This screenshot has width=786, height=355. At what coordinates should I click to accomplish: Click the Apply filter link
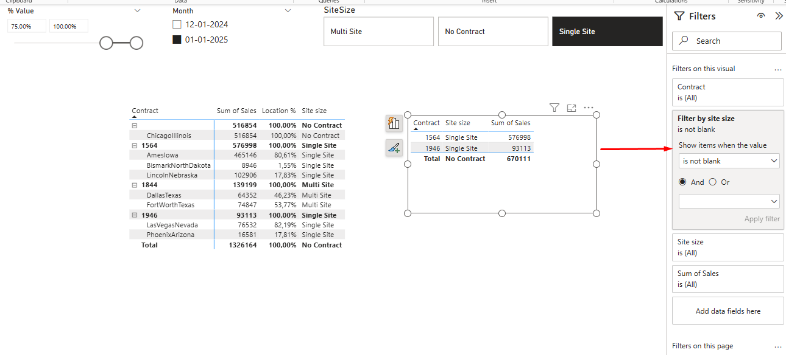(x=762, y=219)
